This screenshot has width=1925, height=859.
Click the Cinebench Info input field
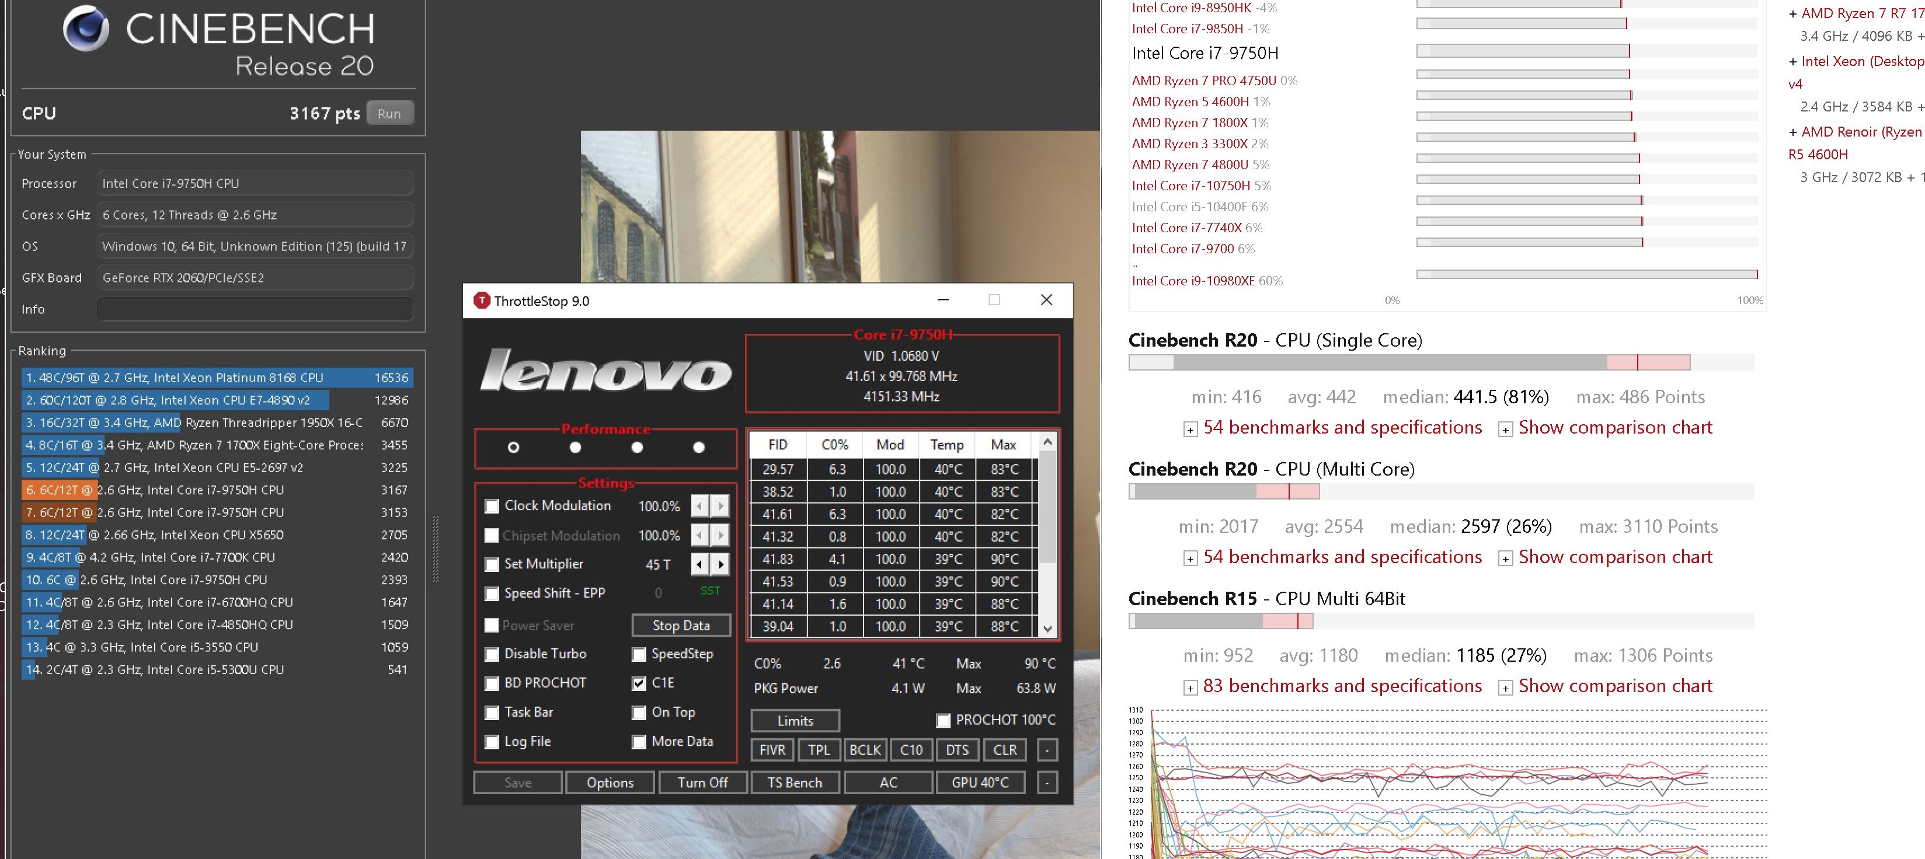click(x=255, y=309)
